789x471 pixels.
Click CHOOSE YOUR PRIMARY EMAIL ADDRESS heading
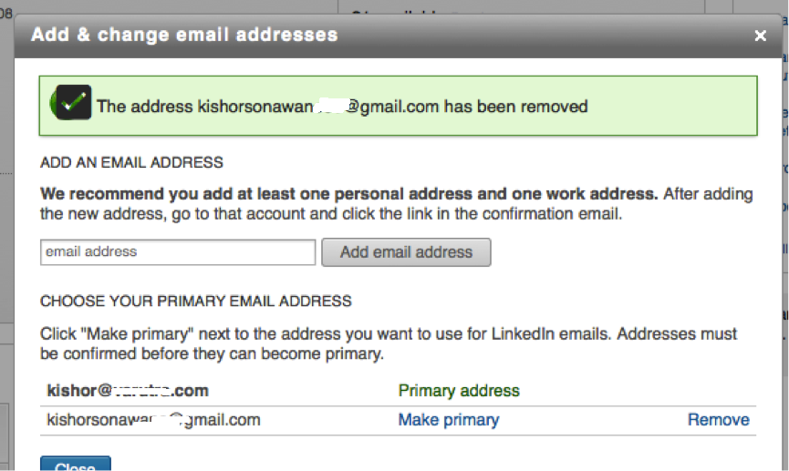coord(196,302)
